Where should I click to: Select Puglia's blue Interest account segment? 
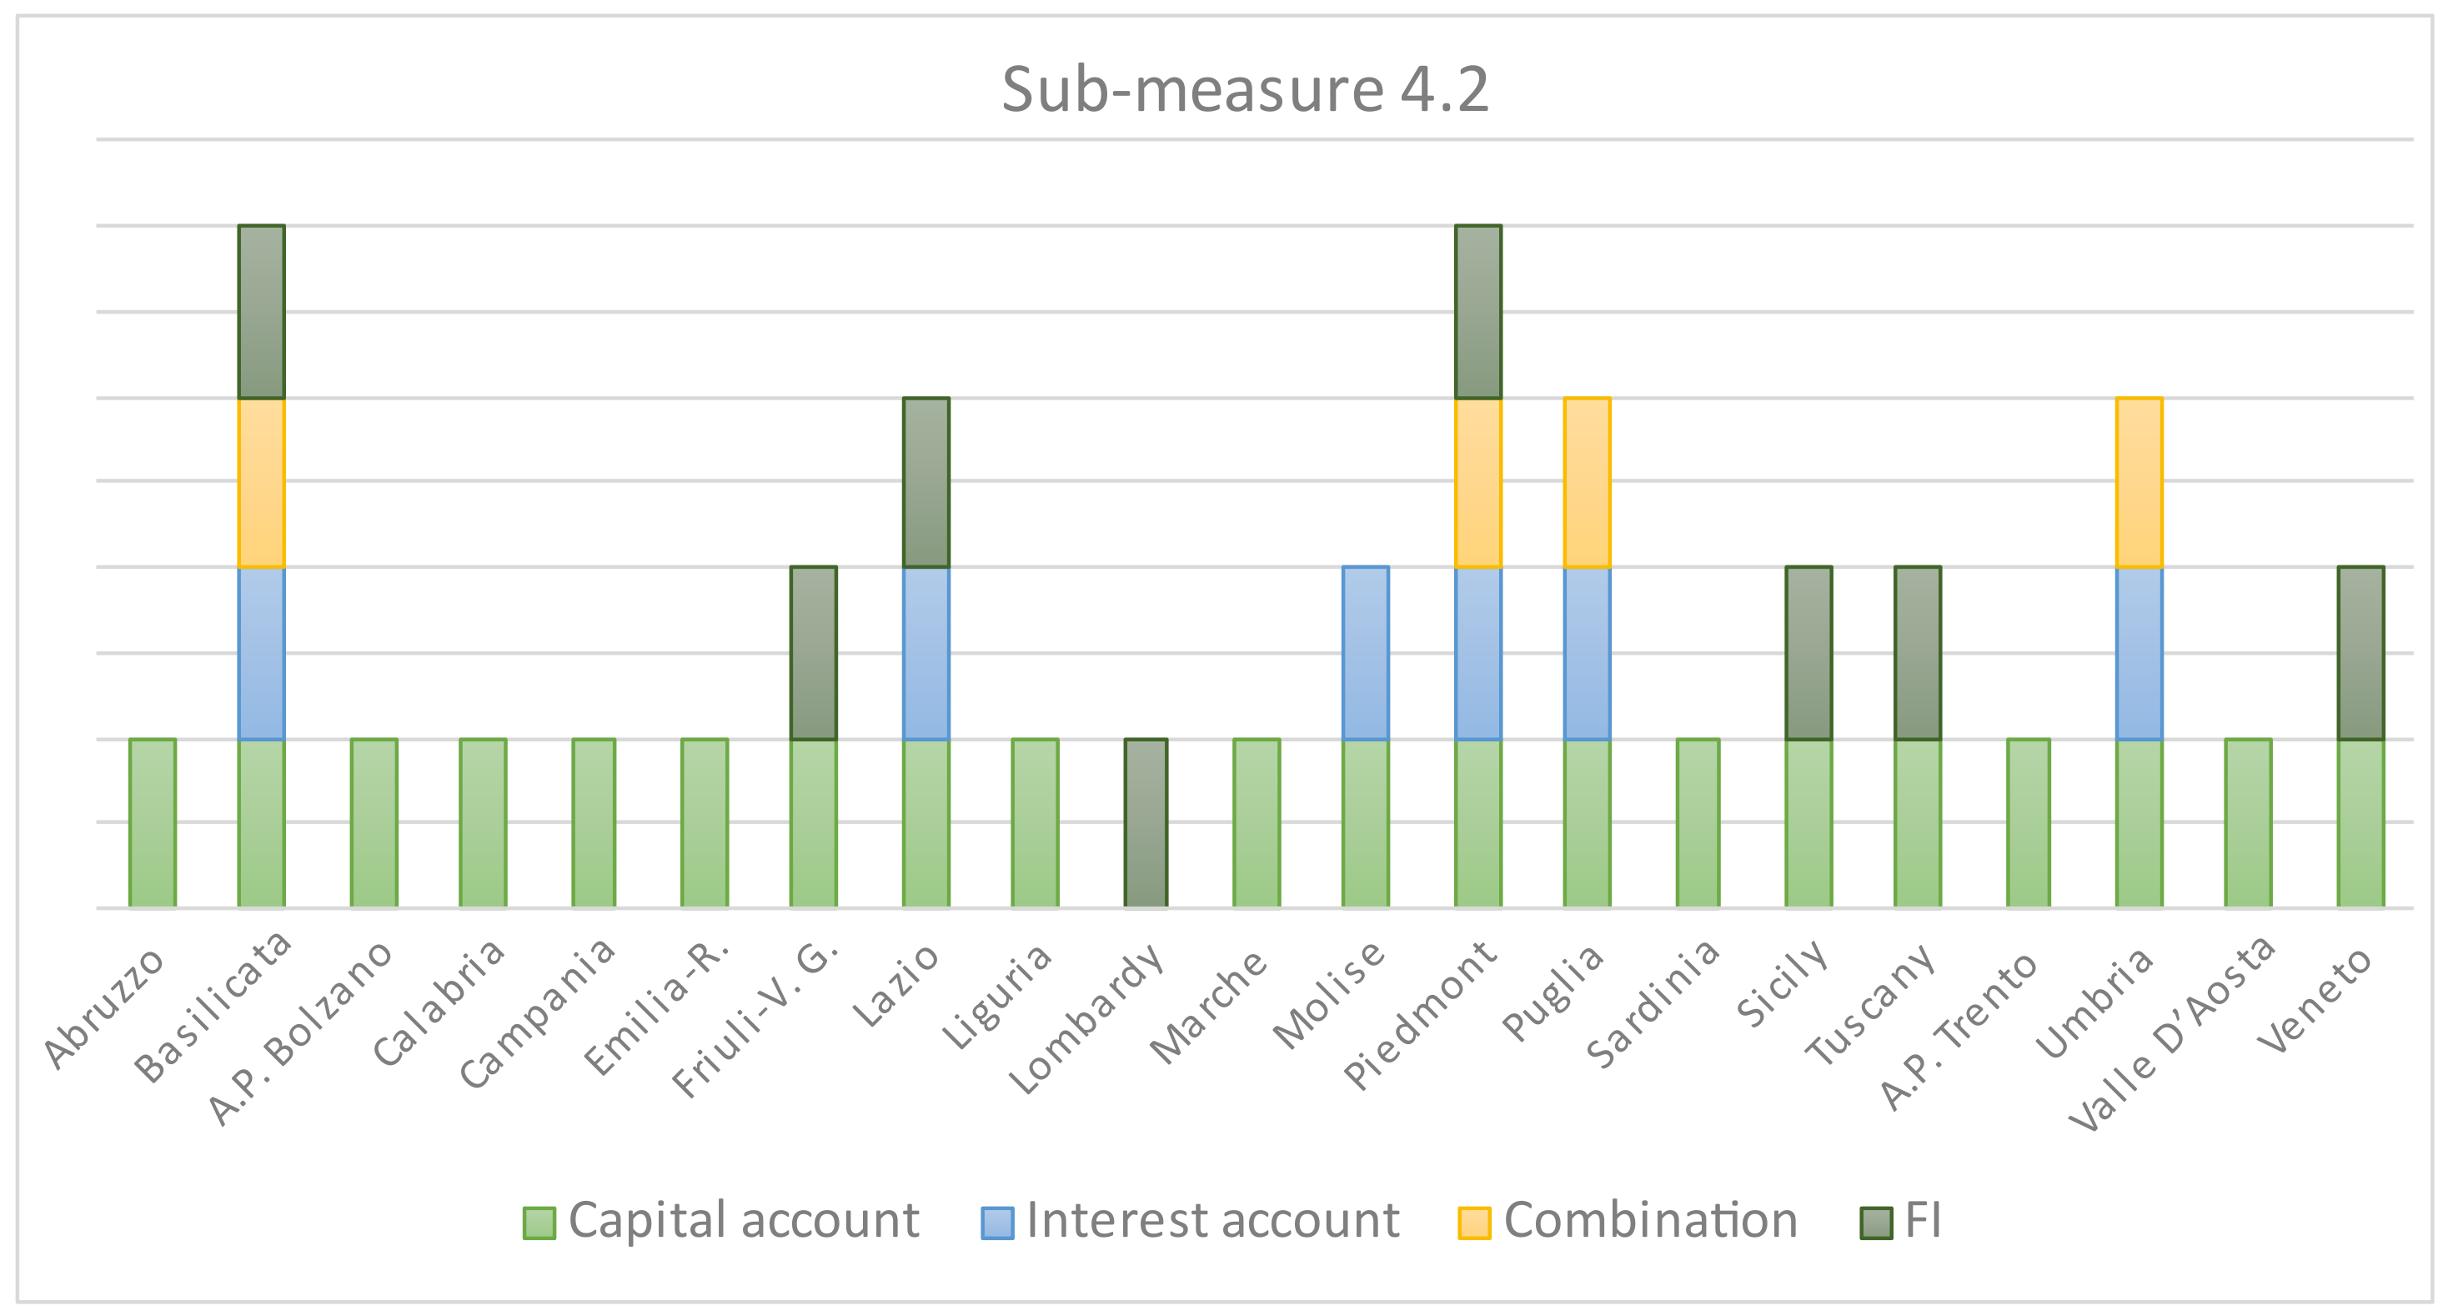1586,653
